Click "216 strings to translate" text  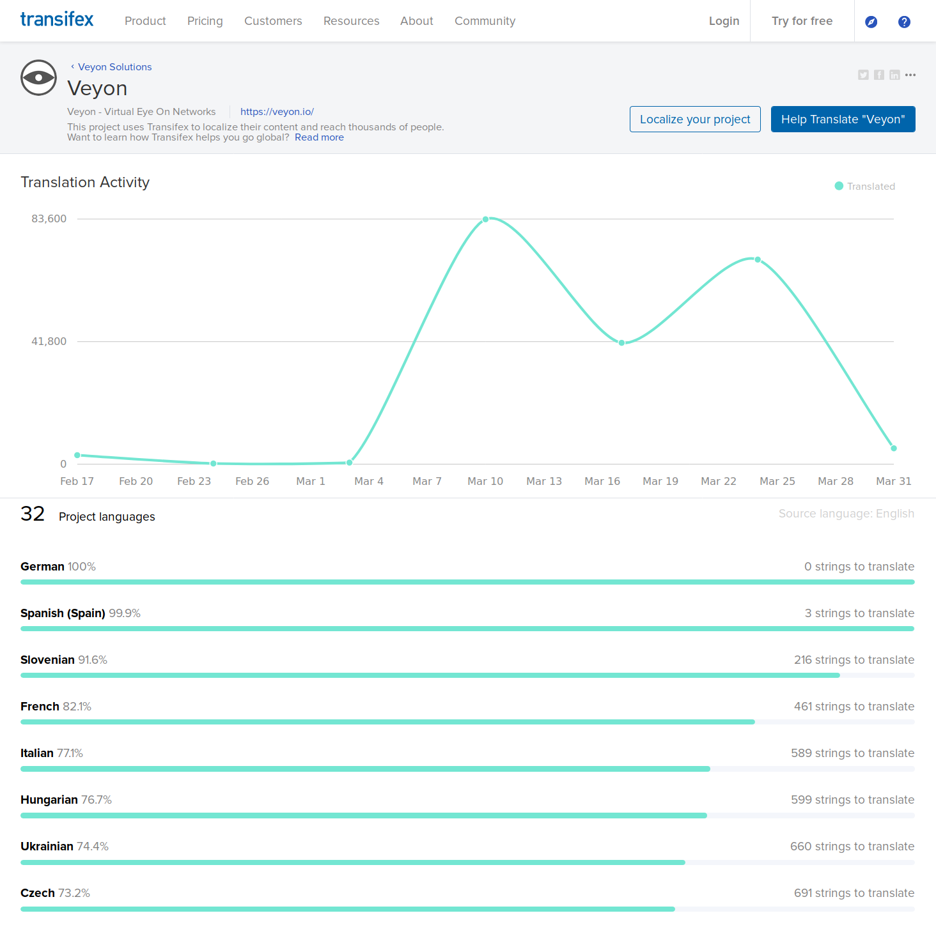[x=854, y=660]
